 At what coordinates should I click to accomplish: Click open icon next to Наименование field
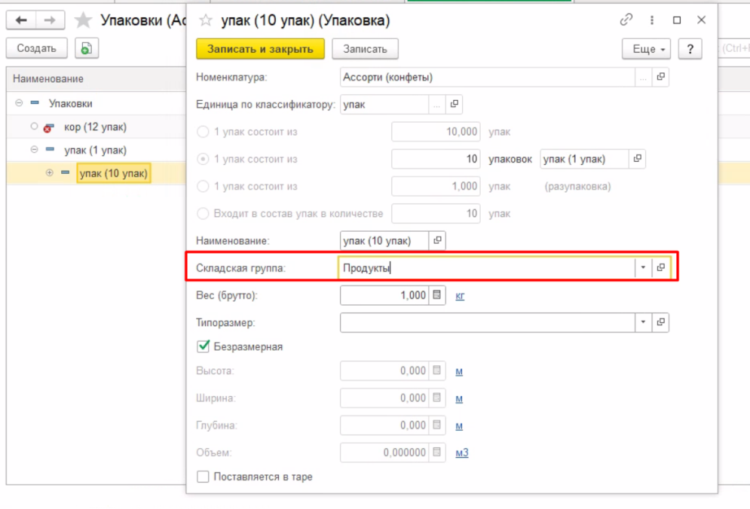437,241
